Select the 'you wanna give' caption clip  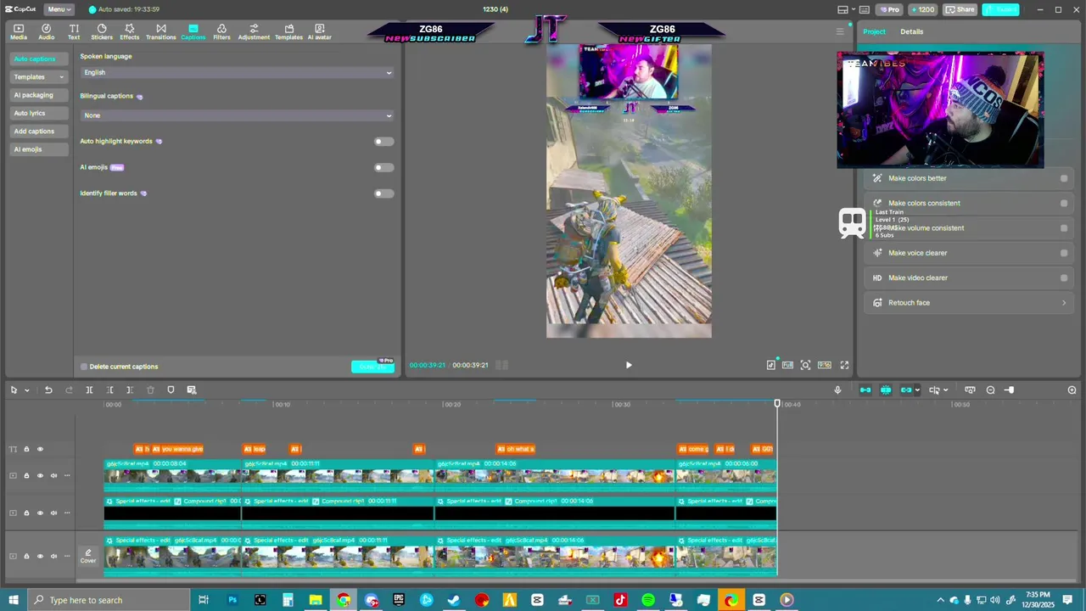click(x=177, y=449)
